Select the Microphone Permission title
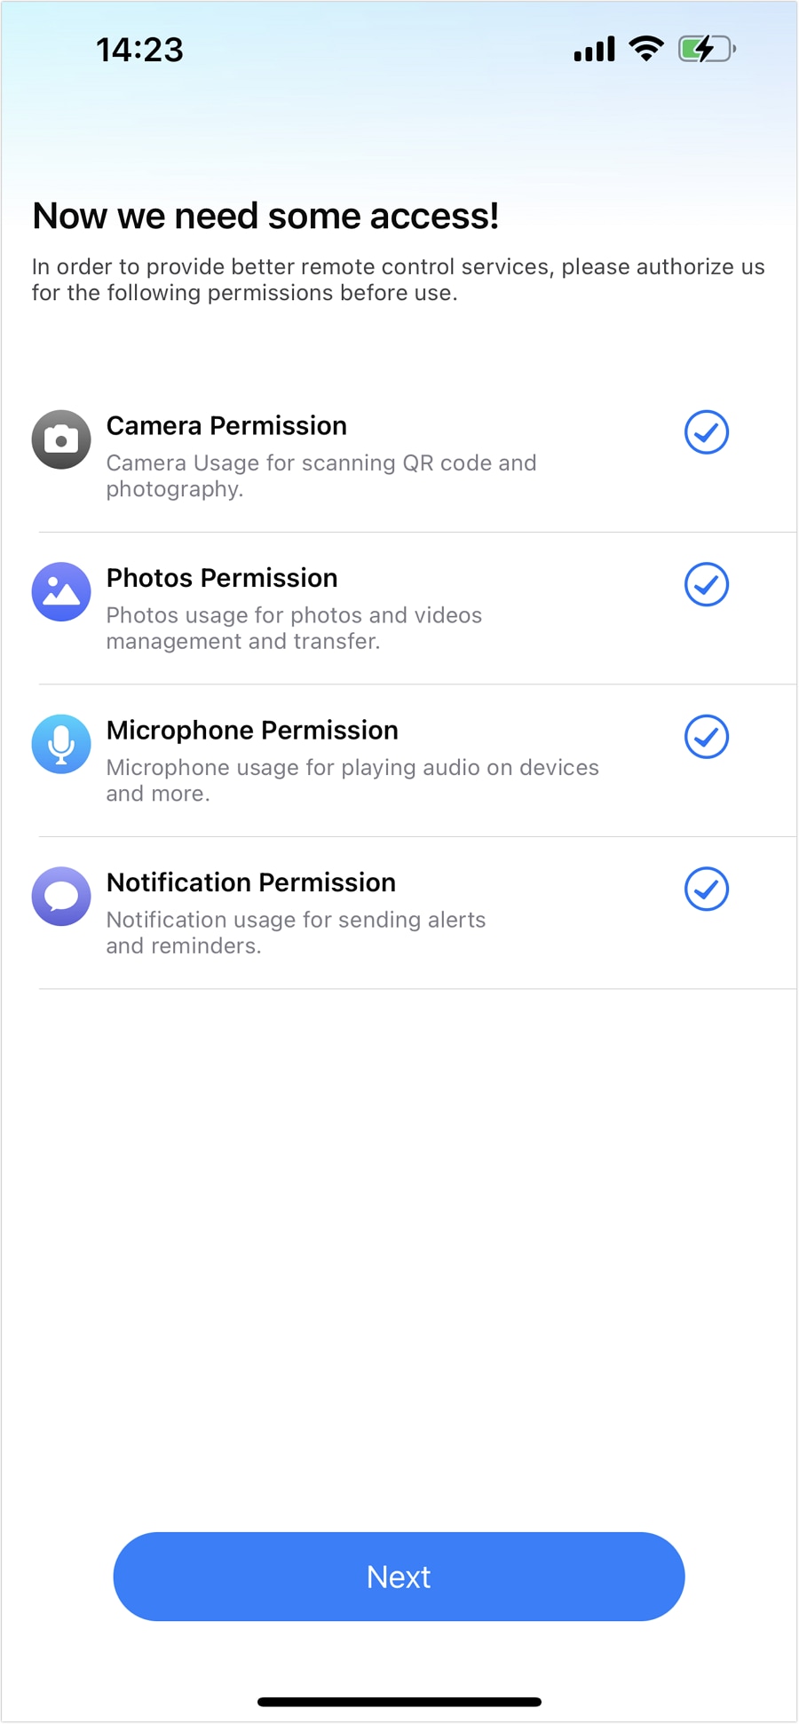Screen dimensions: 799x1724 252,731
